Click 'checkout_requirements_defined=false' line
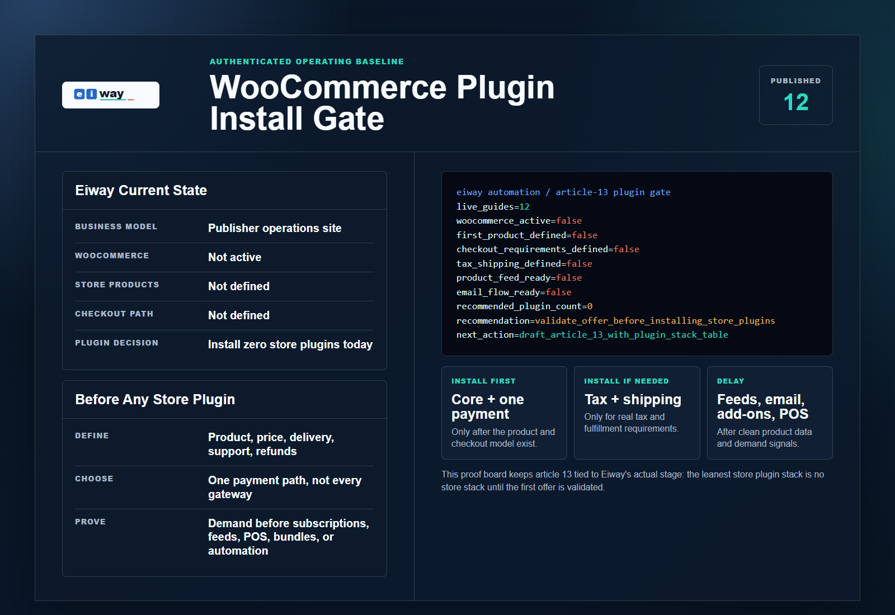The height and width of the screenshot is (615, 895). click(548, 249)
